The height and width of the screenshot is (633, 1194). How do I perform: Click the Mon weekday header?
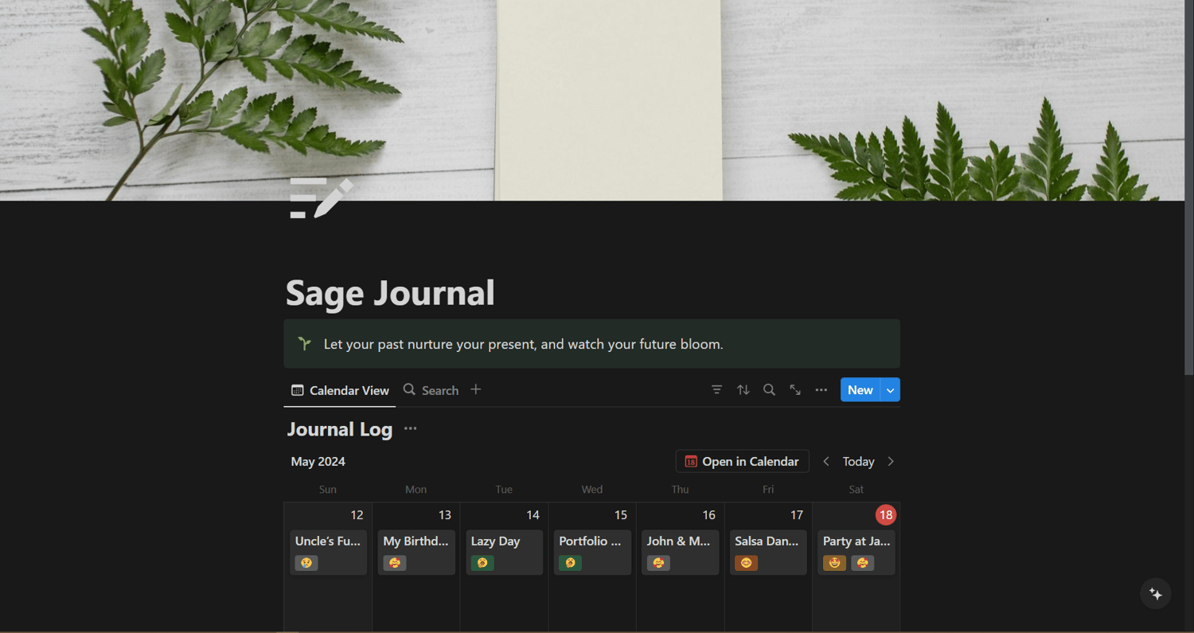point(416,490)
